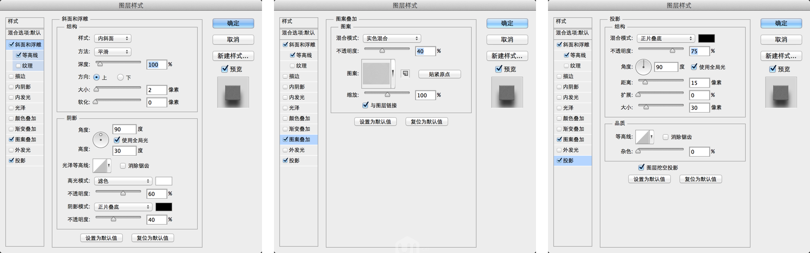Open gloss contour thumbnail in Bevel & Emboss dialog
This screenshot has height=253, width=810.
pyautogui.click(x=100, y=165)
